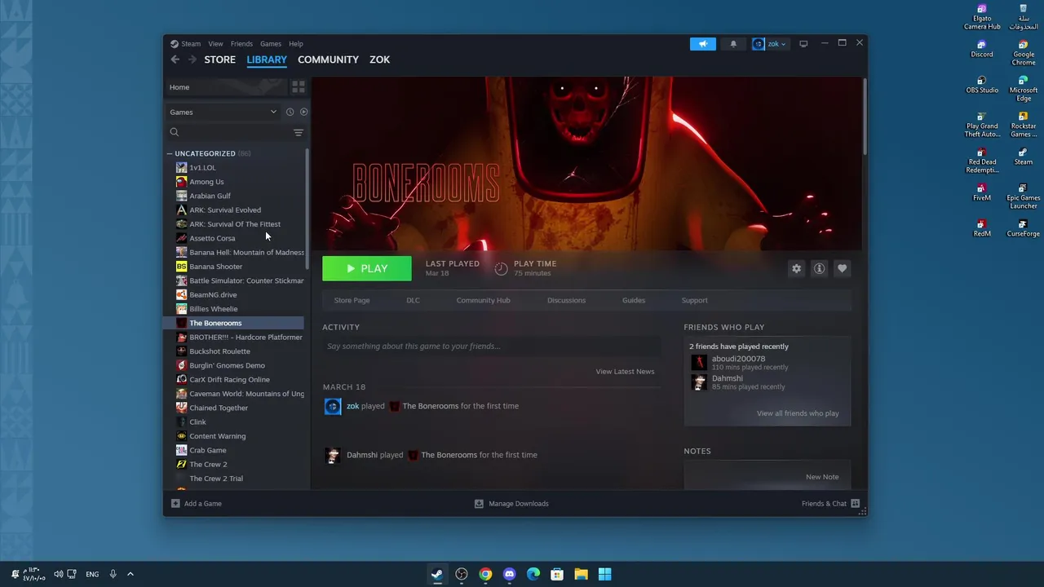The image size is (1044, 587).
Task: Open Friends & Chat panel icon
Action: [x=855, y=504]
